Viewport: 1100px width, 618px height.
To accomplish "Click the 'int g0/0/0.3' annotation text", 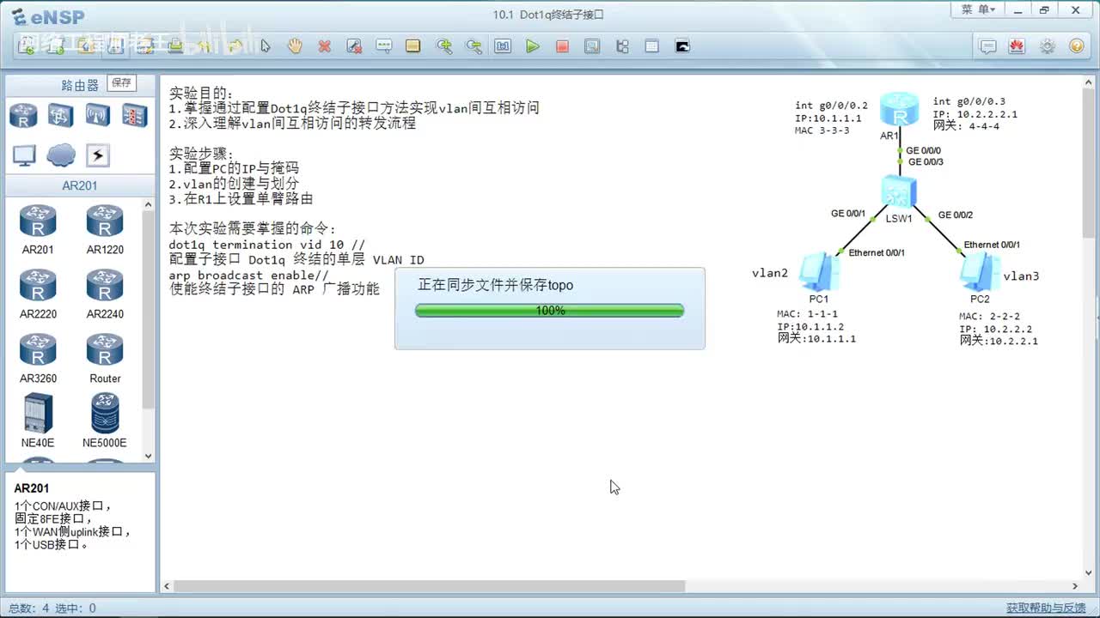I will point(969,101).
